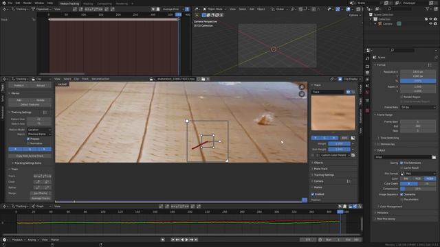
Task: Switch to the Masking workspace tab
Action: click(88, 3)
